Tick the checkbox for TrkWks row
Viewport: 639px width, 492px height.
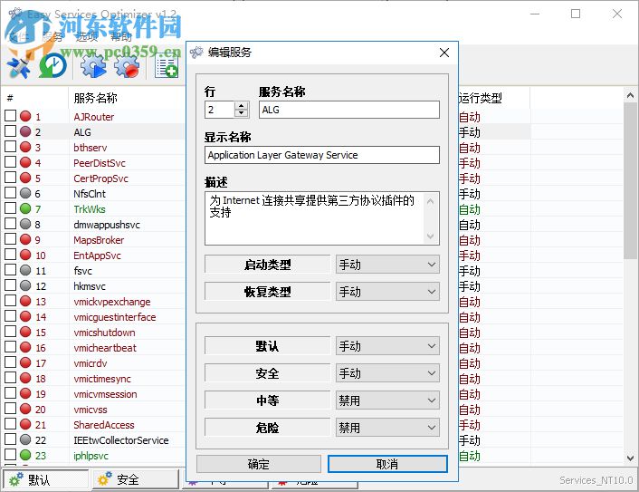point(10,208)
